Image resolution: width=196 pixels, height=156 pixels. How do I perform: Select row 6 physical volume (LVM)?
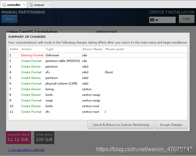98,83
